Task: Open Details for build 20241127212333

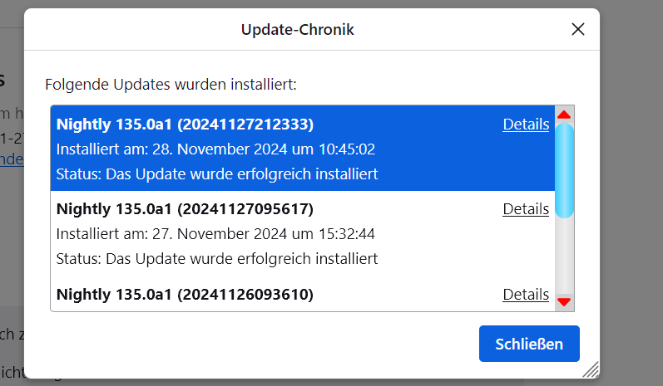Action: (x=526, y=125)
